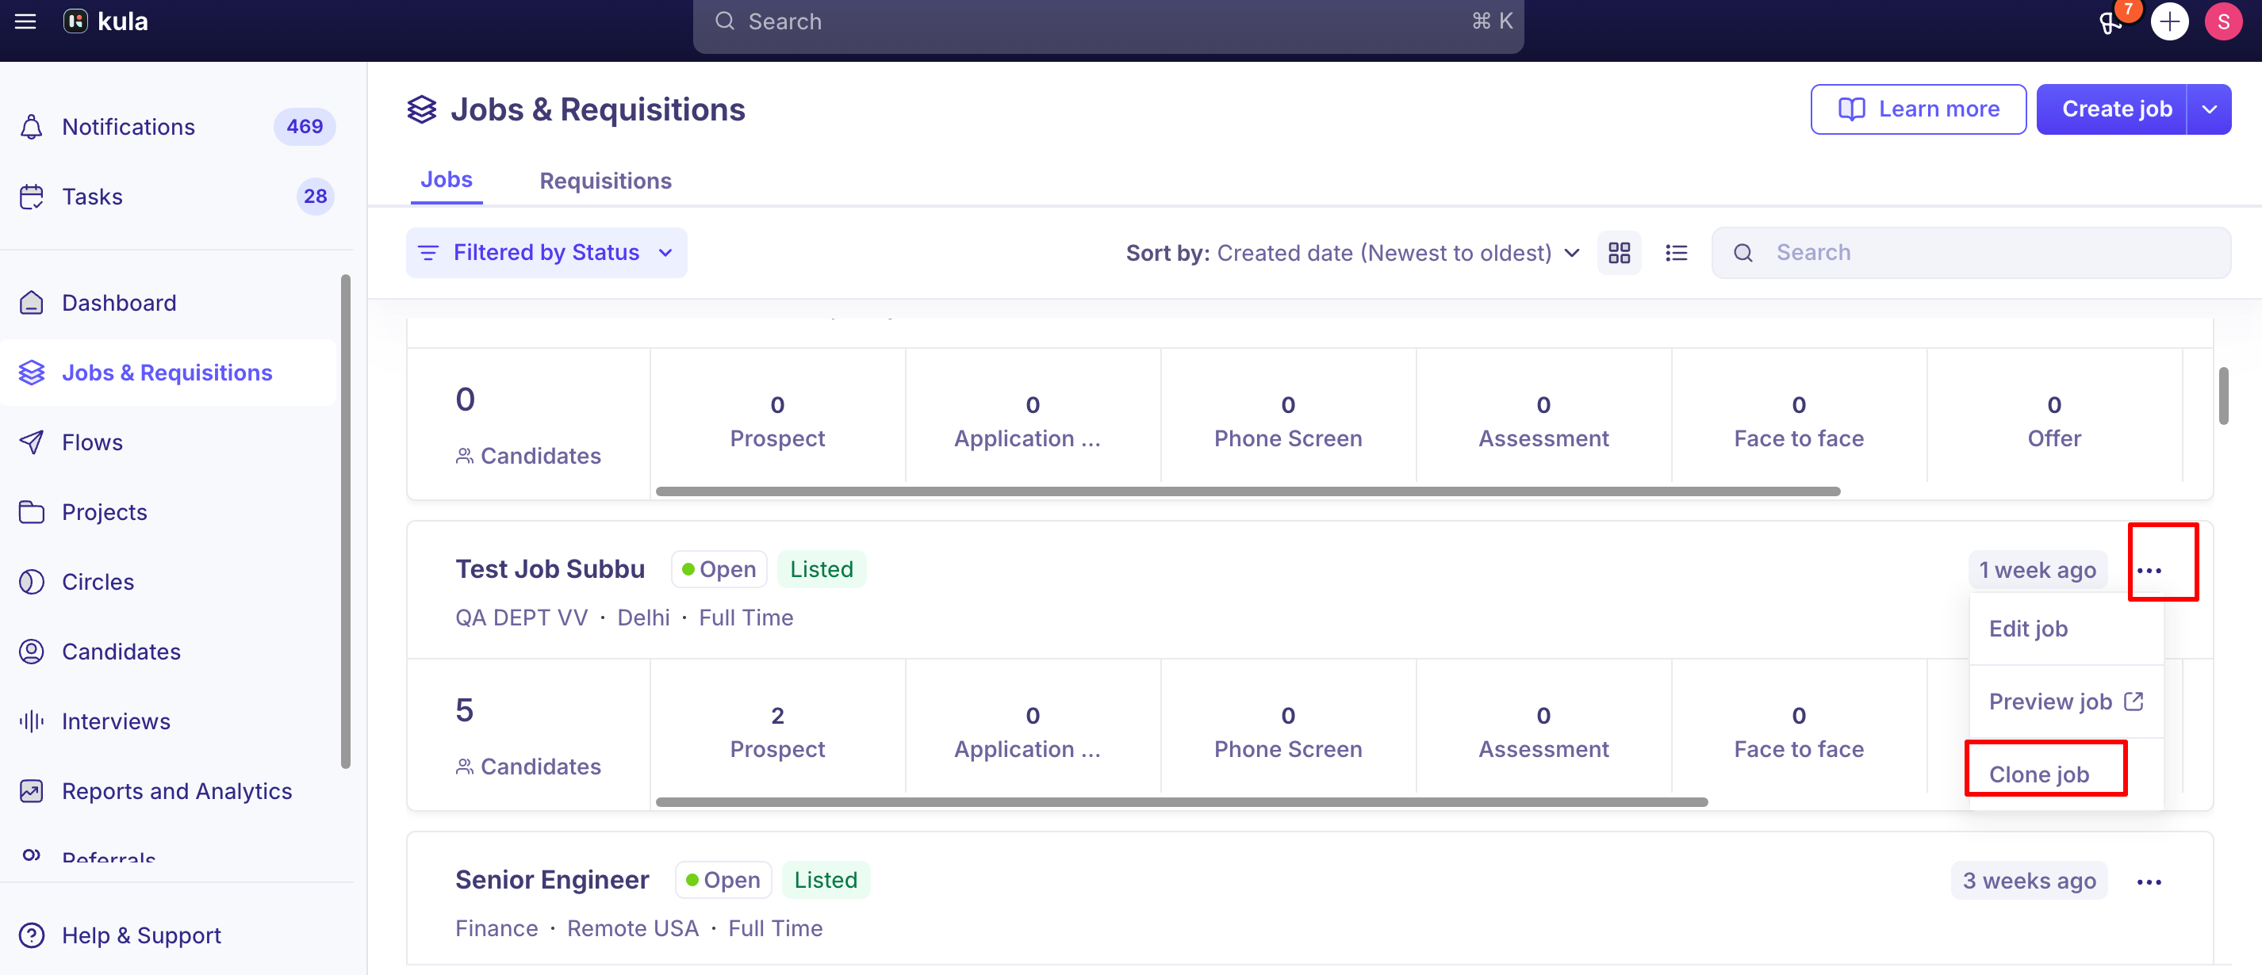
Task: Click the plus quick-add icon in header
Action: pos(2169,21)
